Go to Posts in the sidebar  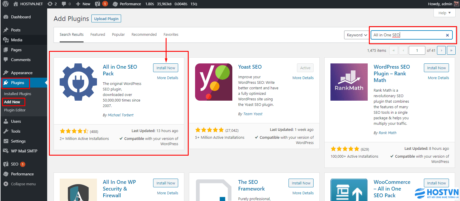[x=16, y=30]
